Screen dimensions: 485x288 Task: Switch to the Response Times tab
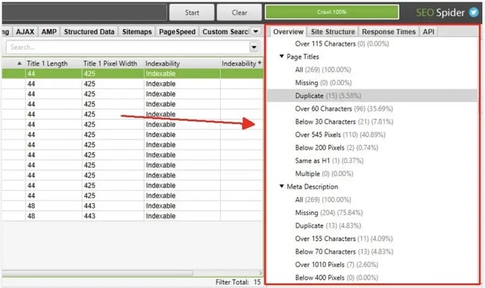(389, 32)
